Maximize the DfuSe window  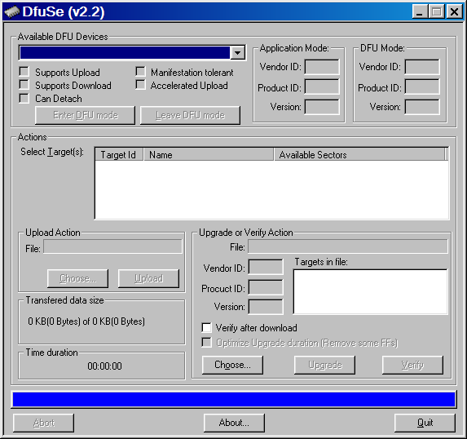pos(437,12)
